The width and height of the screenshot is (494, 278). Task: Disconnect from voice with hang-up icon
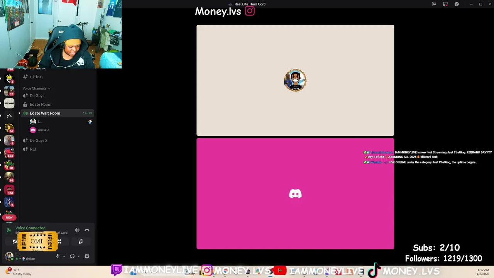pyautogui.click(x=87, y=230)
